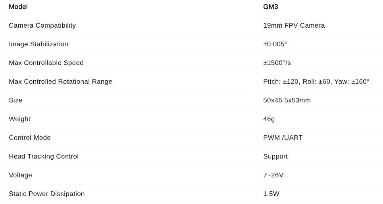Select the "Camera Compatibility" row label
The image size is (383, 204).
tap(42, 25)
